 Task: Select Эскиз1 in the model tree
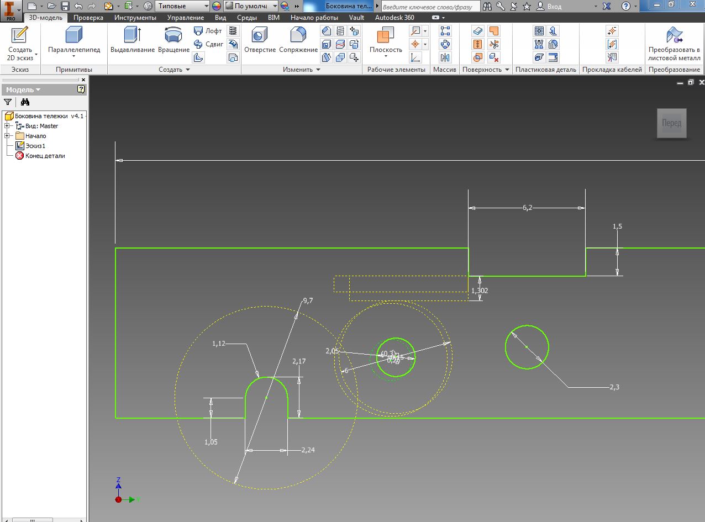click(35, 146)
